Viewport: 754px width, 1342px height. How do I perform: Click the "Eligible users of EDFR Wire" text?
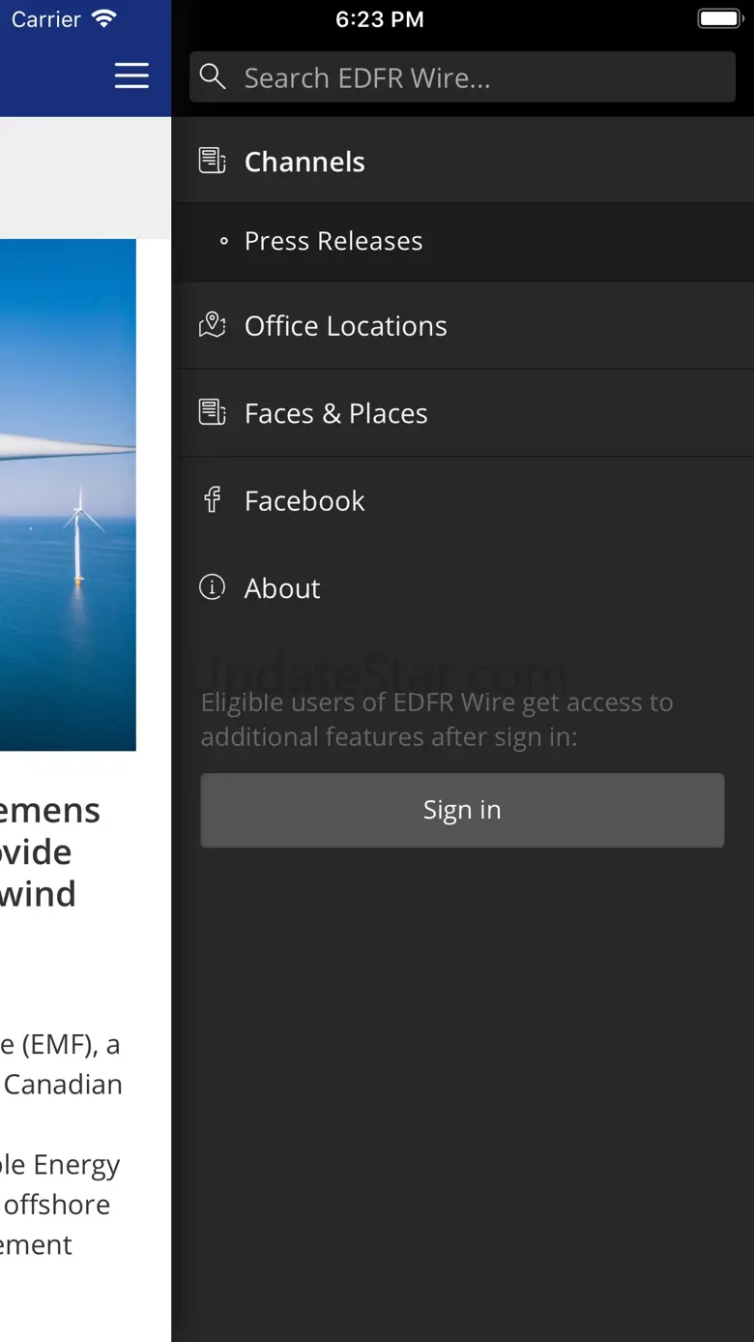point(437,720)
